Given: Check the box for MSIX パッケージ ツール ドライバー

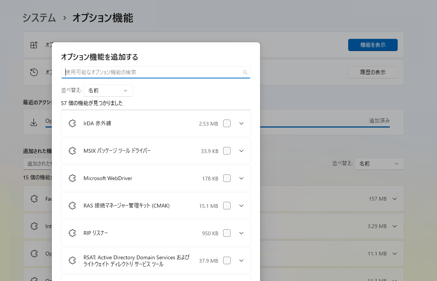Looking at the screenshot, I should tap(227, 151).
